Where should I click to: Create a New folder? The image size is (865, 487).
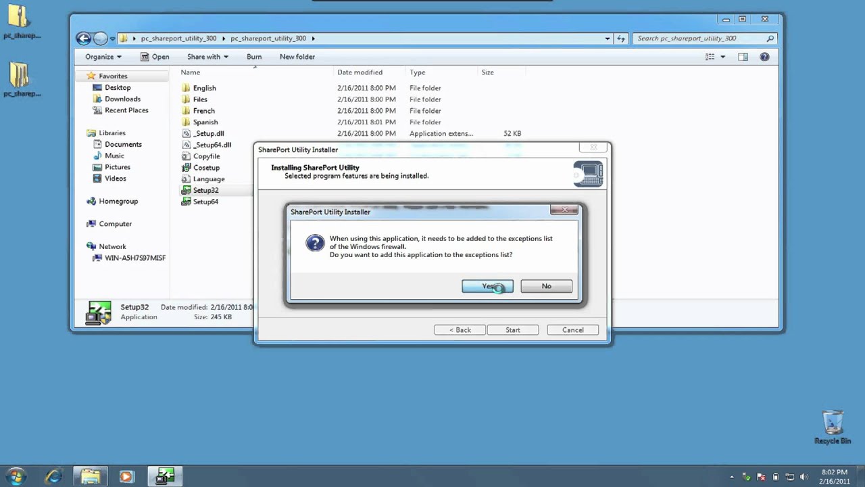pos(297,57)
